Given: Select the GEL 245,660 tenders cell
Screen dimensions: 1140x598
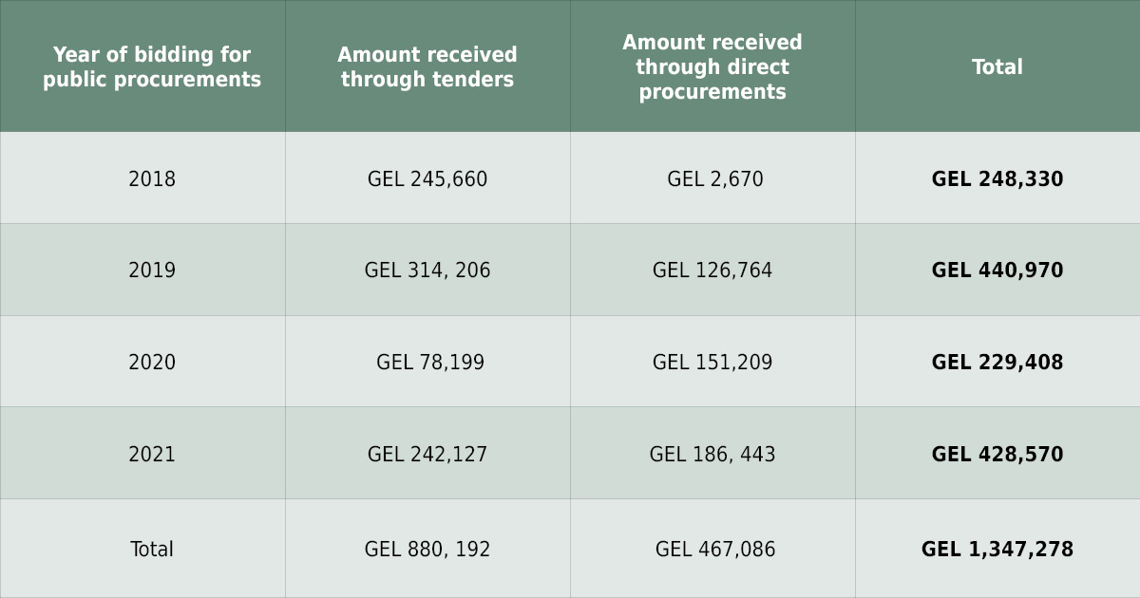Looking at the screenshot, I should coord(427,179).
